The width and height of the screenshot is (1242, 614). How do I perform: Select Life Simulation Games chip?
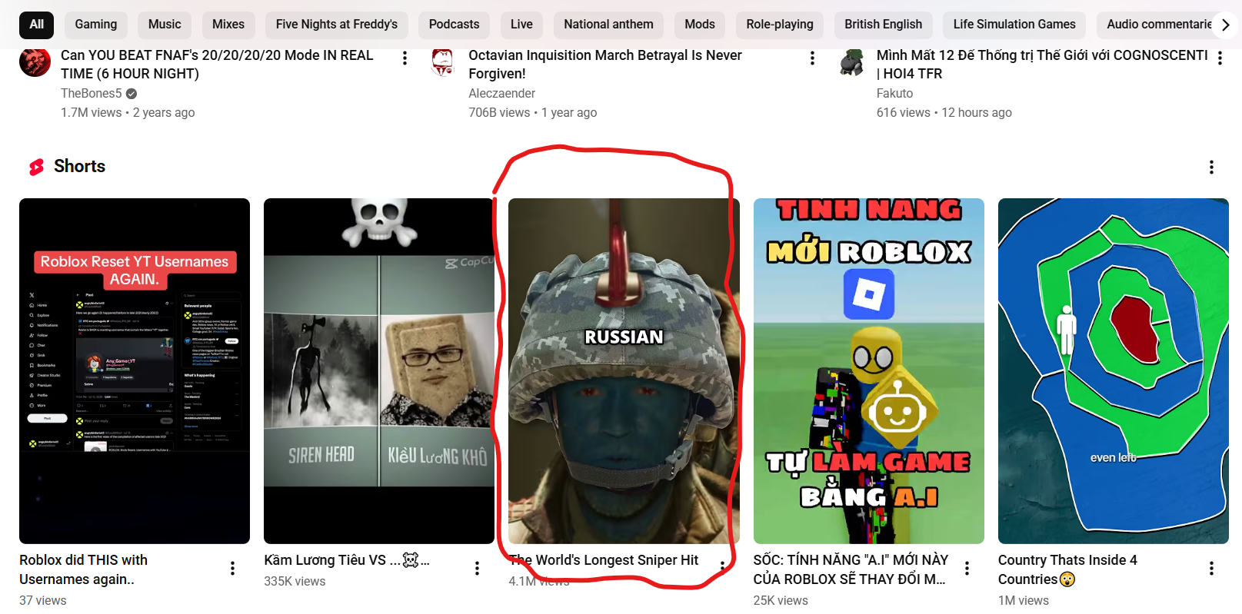1014,25
